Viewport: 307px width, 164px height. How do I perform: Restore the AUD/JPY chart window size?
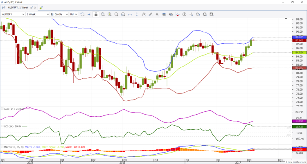293,2
